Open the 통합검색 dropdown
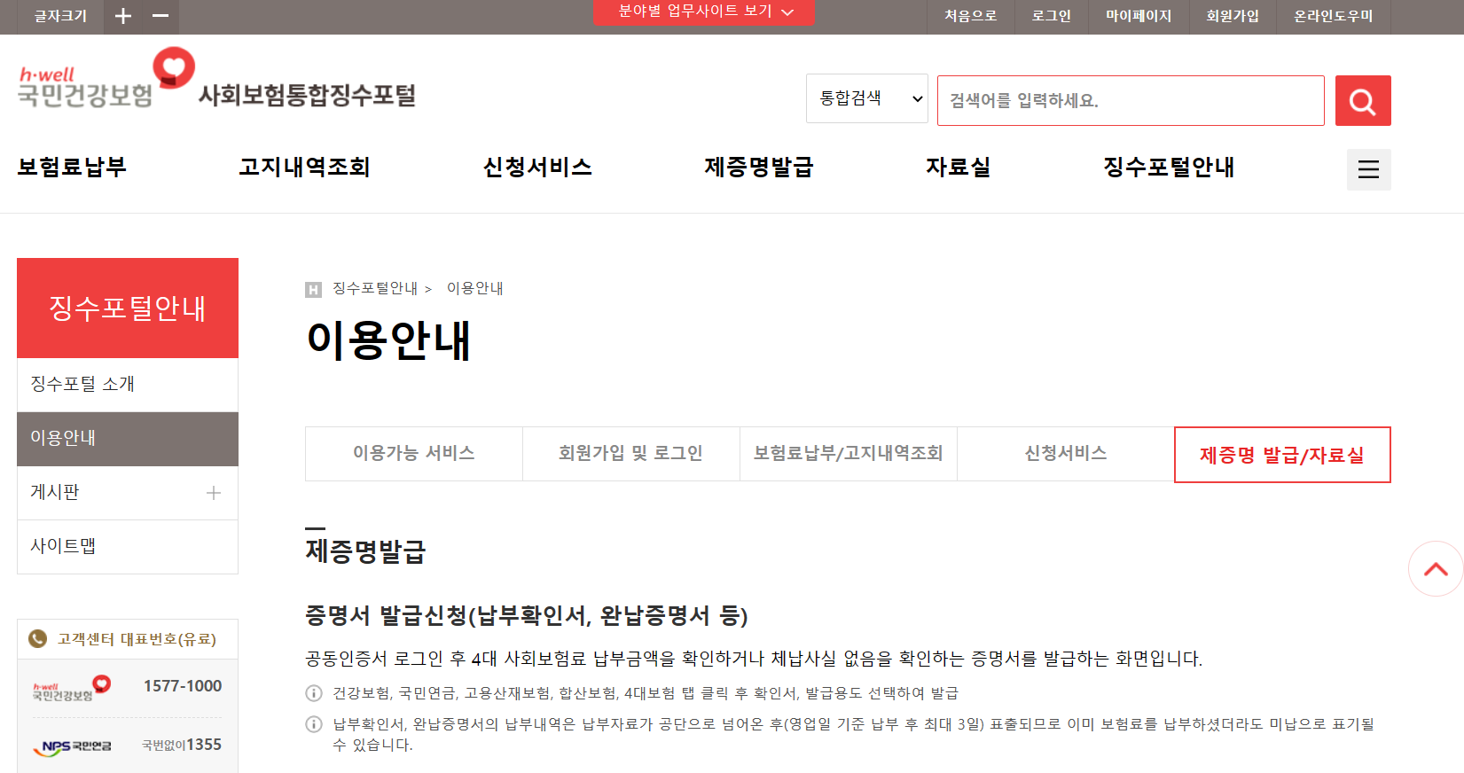Viewport: 1464px width, 773px height. tap(867, 98)
